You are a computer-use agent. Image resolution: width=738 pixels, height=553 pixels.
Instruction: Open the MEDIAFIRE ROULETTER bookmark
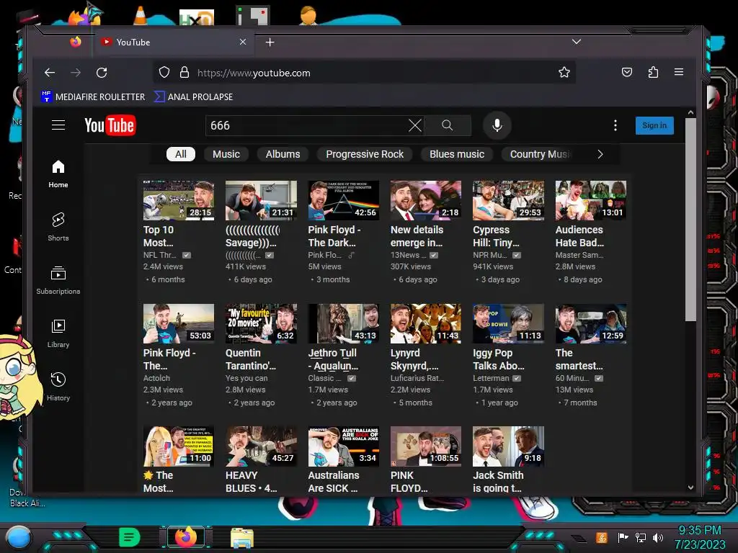point(93,97)
